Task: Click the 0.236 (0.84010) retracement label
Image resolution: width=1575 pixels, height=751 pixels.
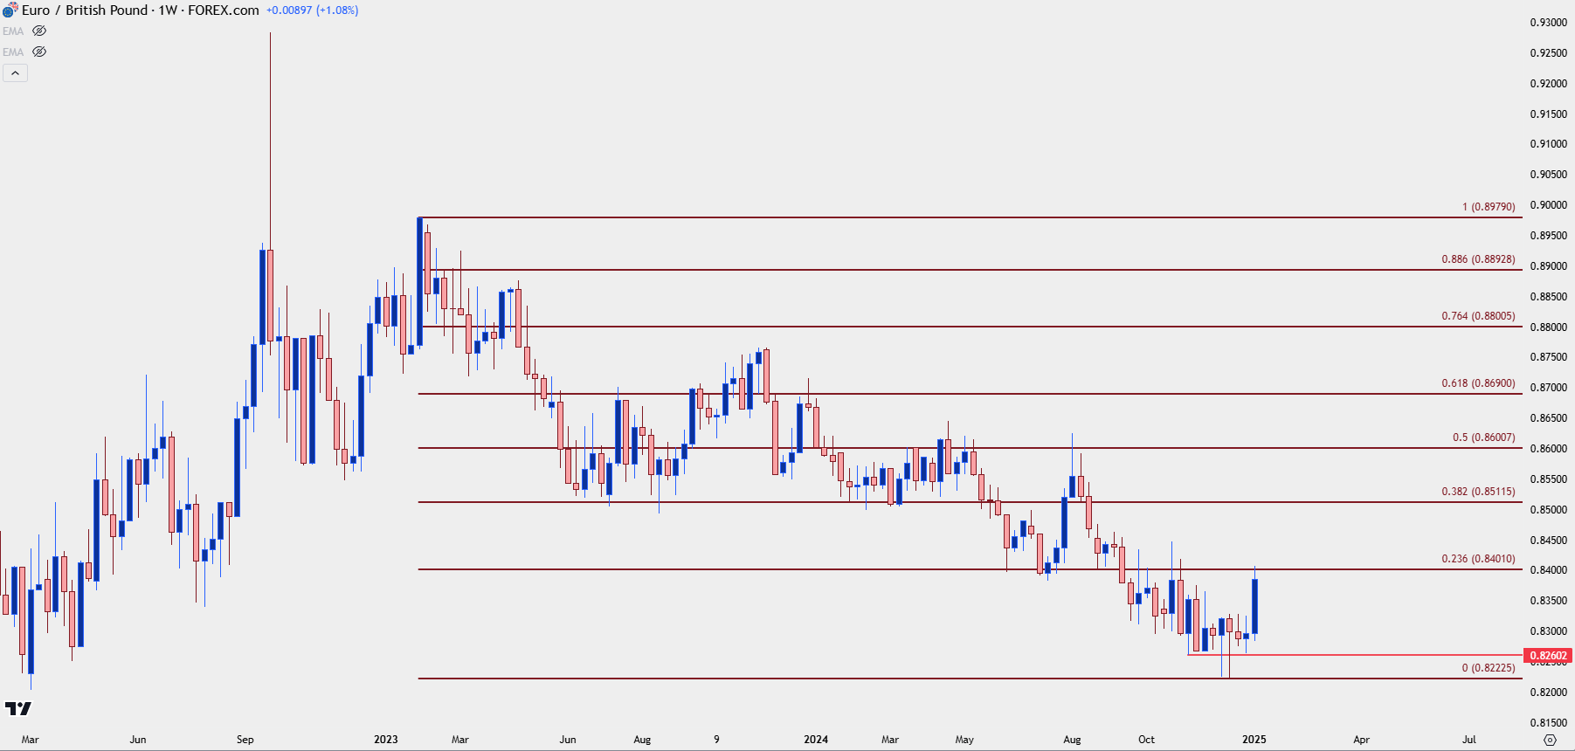Action: [x=1478, y=559]
